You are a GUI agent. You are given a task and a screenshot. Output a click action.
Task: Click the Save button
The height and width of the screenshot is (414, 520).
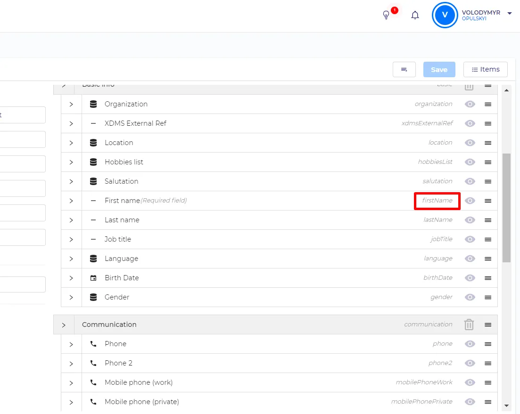click(439, 70)
